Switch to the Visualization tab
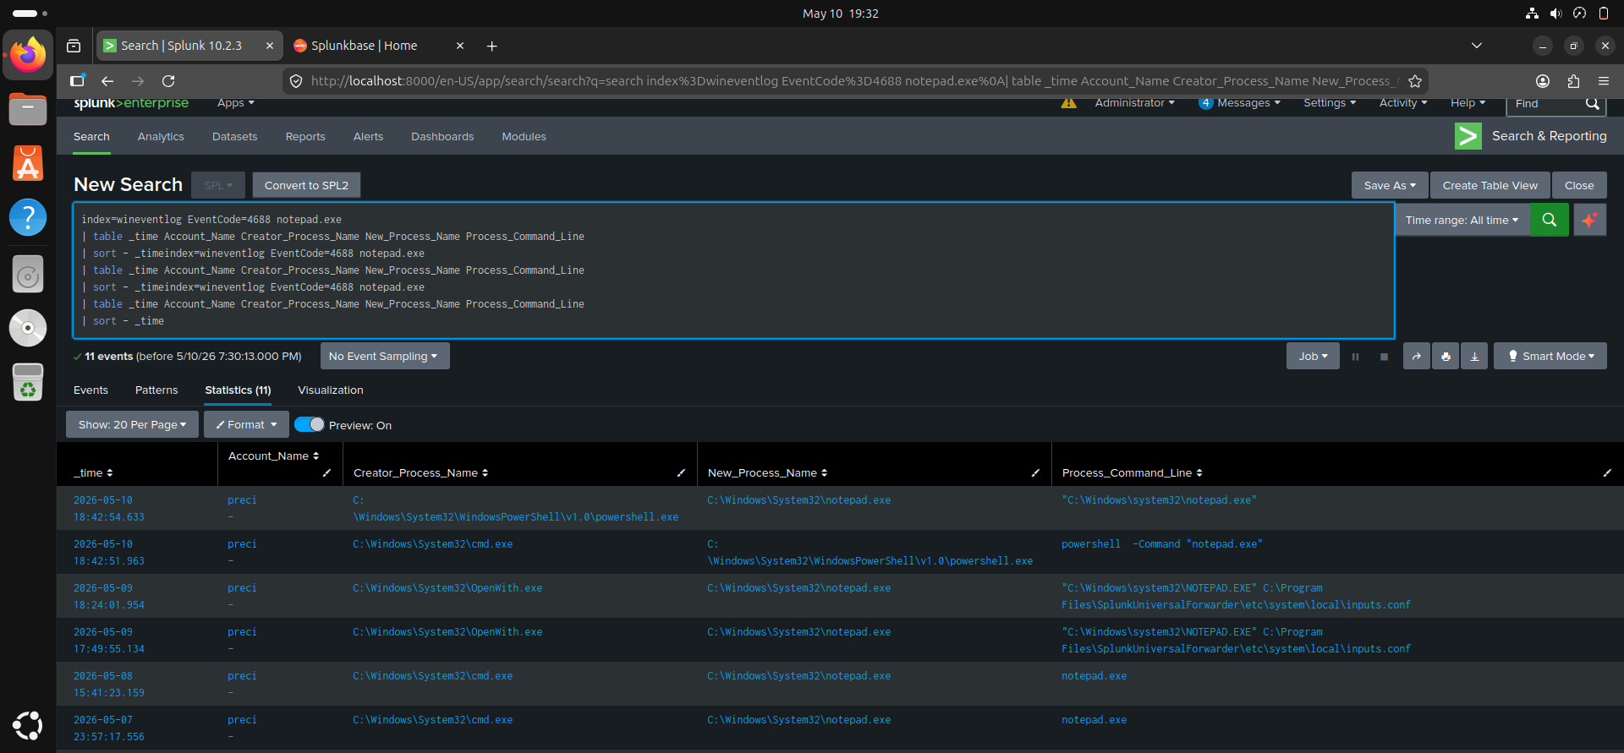Screen dimensions: 1624x753 coord(331,390)
